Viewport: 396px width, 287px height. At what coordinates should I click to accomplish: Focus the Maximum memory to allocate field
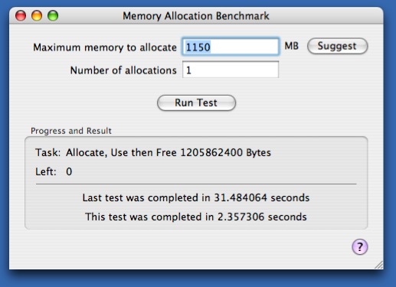click(231, 47)
